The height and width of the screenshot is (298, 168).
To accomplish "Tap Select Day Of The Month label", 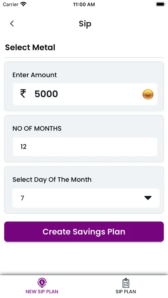I will pyautogui.click(x=52, y=179).
